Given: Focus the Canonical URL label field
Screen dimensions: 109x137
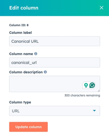Looking at the screenshot, I should (55, 41).
